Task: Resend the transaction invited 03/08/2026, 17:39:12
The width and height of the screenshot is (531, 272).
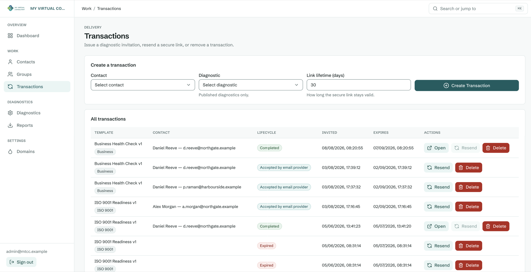Action: tap(438, 167)
